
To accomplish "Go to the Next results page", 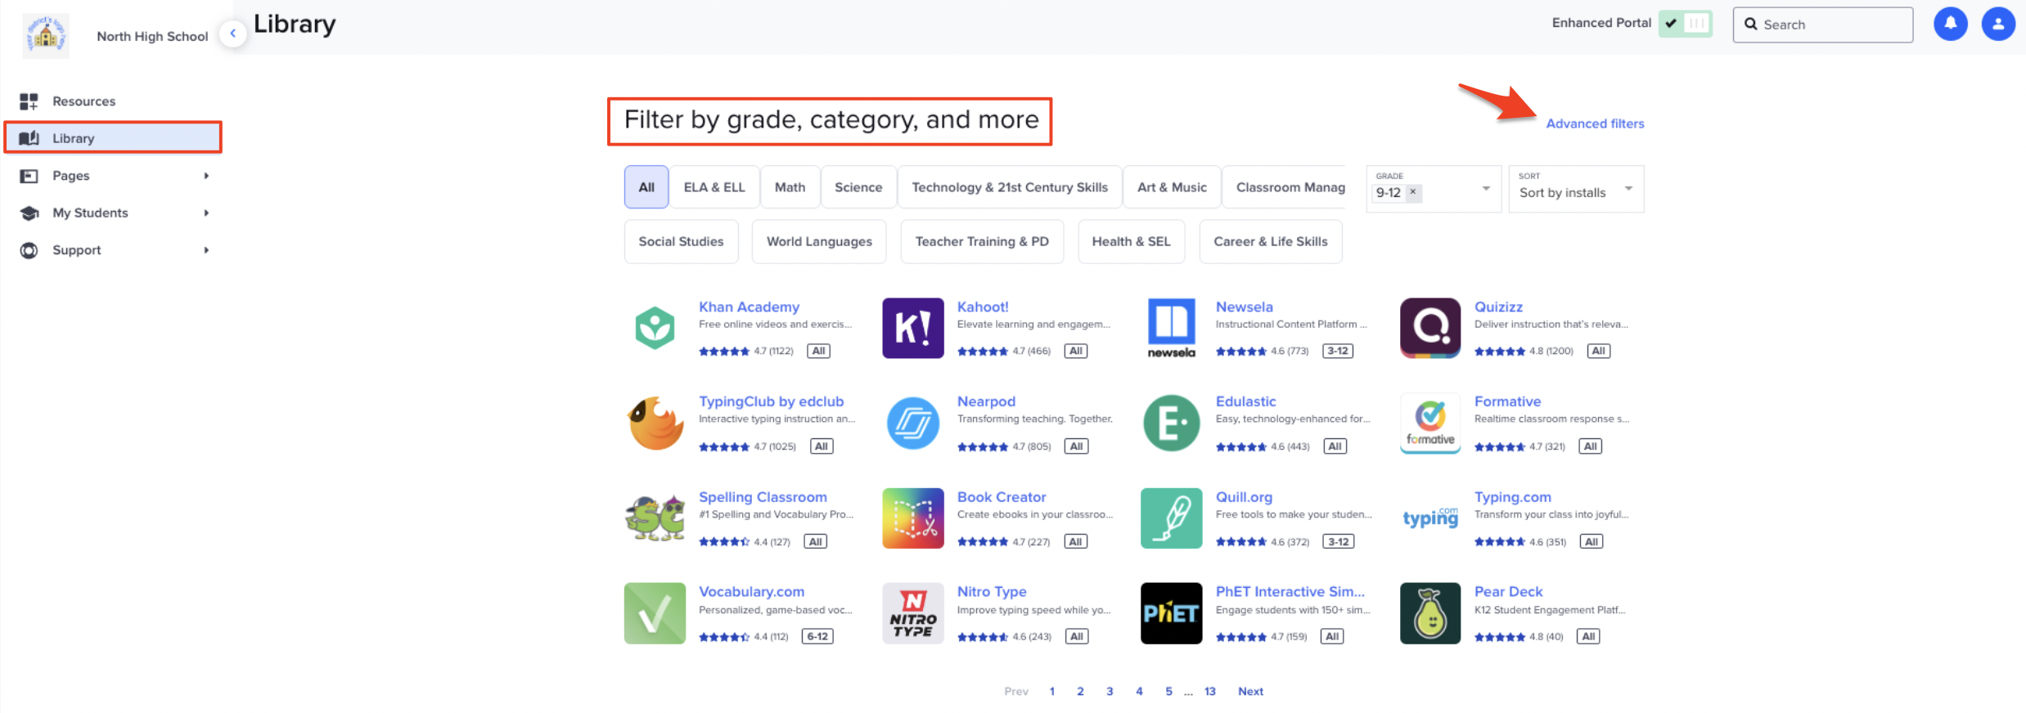I will point(1250,691).
